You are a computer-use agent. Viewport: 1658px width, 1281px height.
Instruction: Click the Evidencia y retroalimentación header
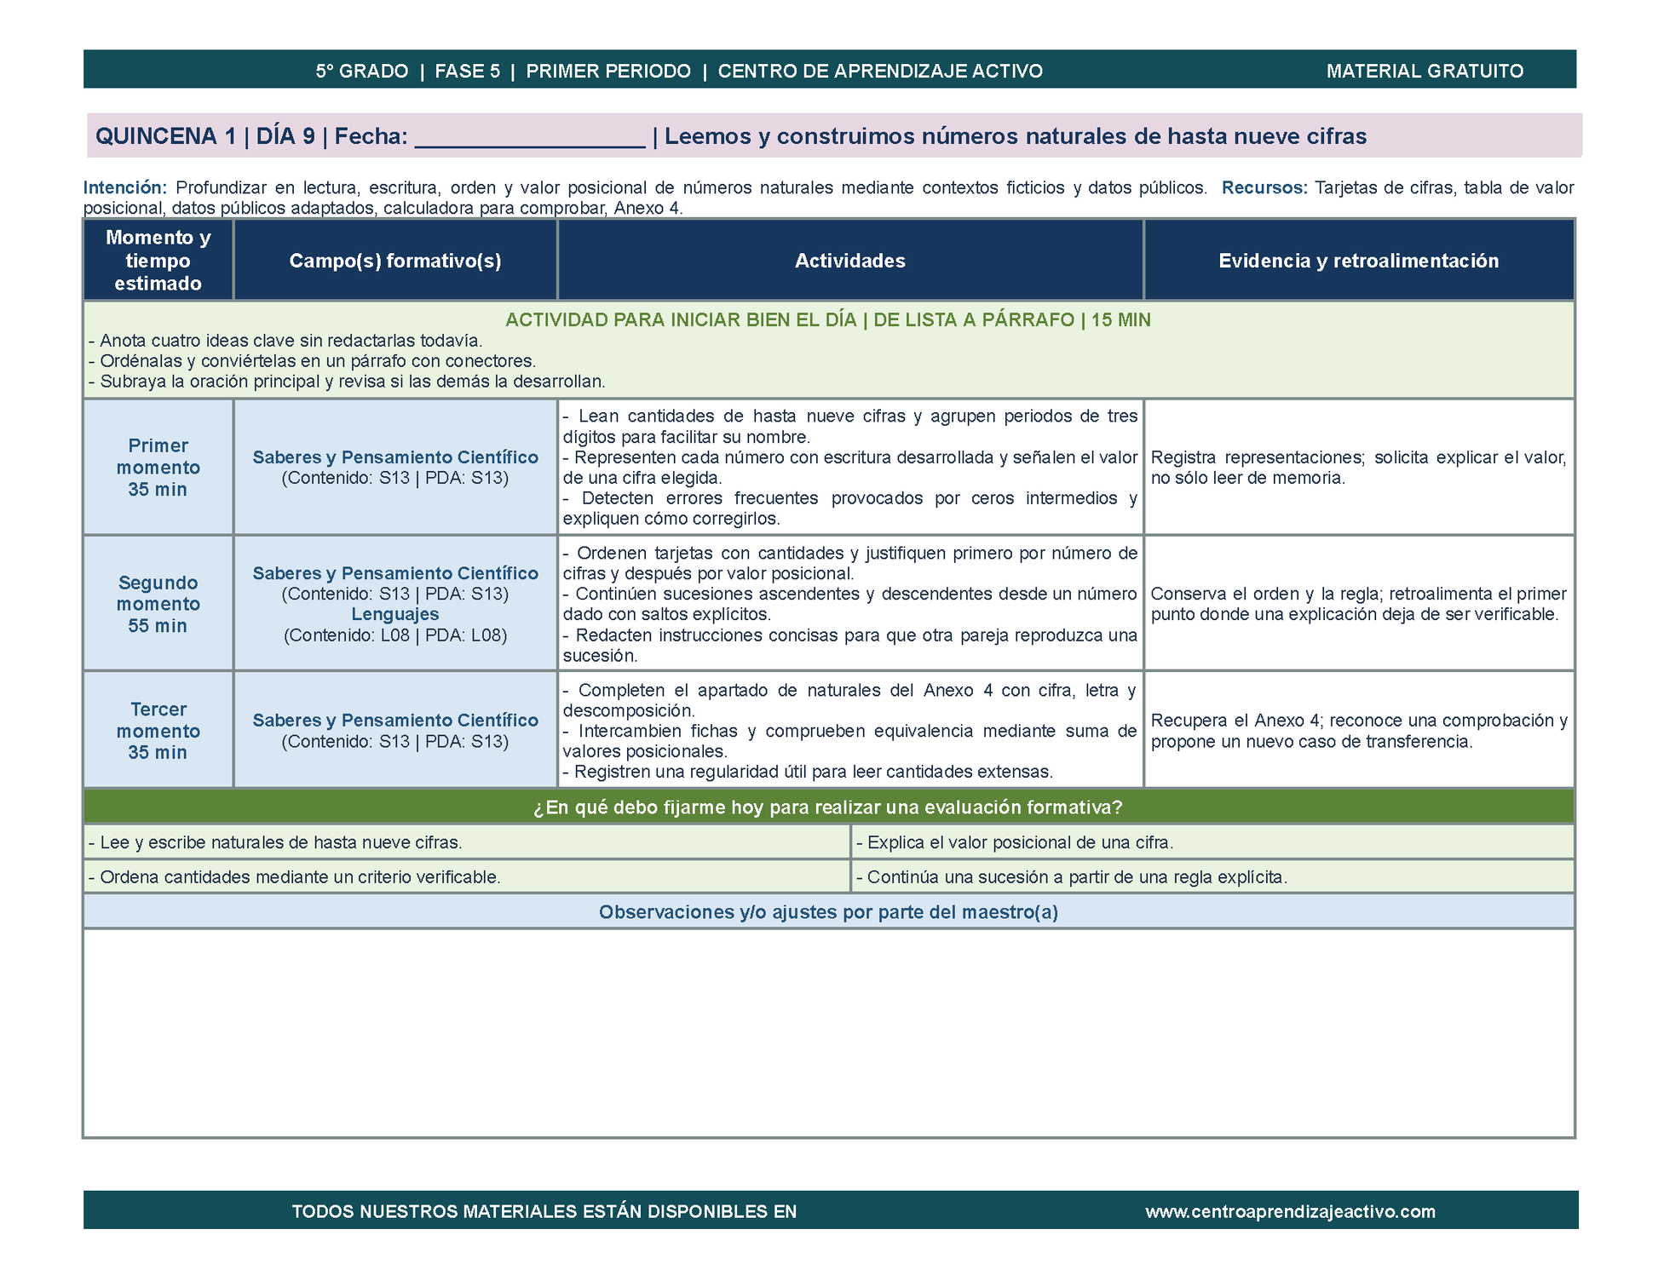[x=1359, y=261]
